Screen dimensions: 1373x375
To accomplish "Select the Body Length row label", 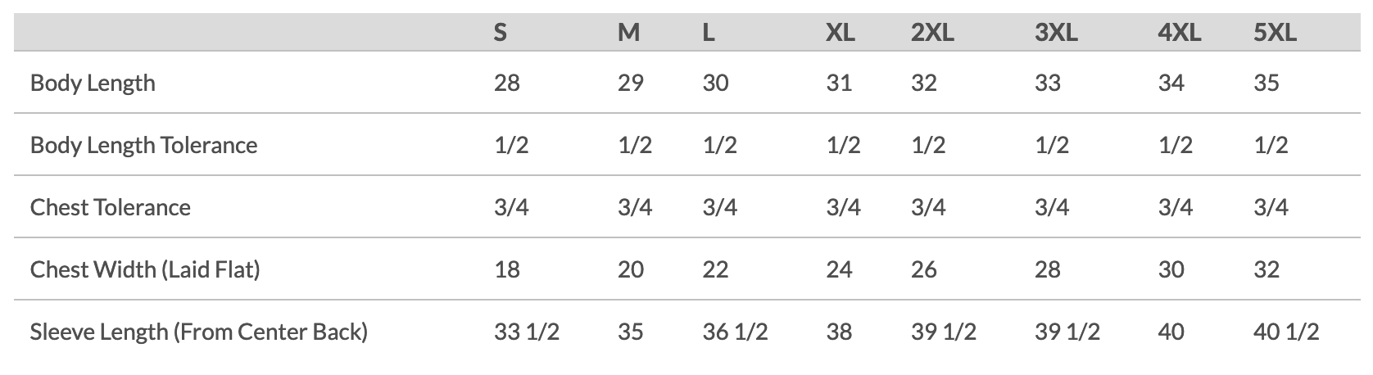I will pyautogui.click(x=93, y=83).
